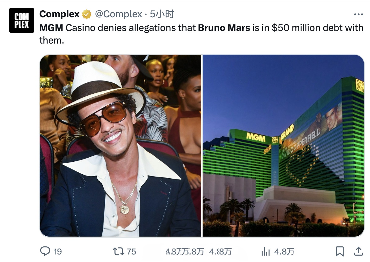Repost using the retweet arrows icon
Viewport: 370px width, 262px height.
click(x=118, y=251)
